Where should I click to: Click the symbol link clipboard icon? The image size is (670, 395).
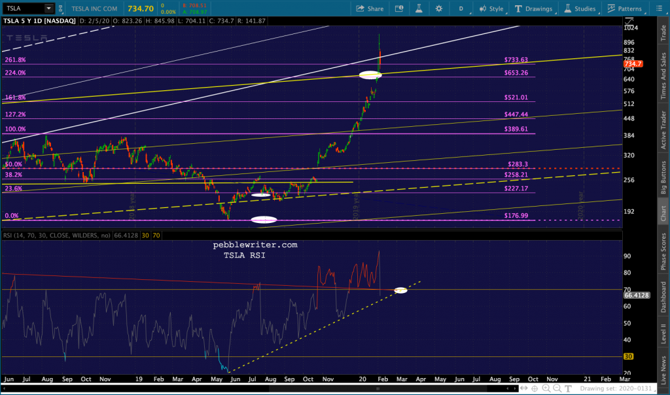click(61, 9)
